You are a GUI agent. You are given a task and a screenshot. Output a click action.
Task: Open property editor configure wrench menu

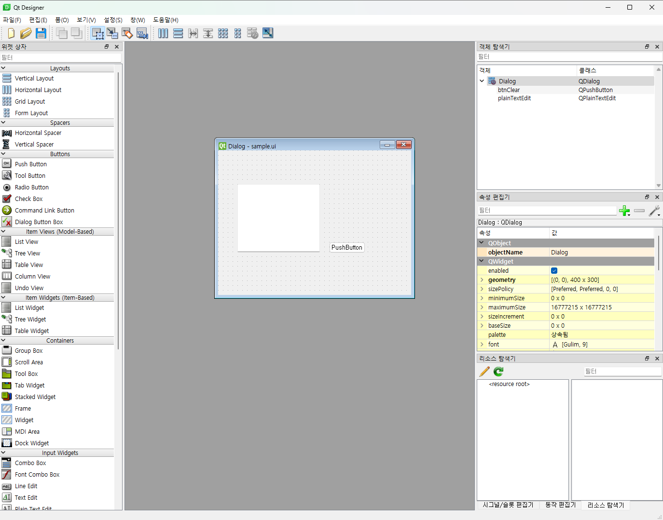(654, 211)
